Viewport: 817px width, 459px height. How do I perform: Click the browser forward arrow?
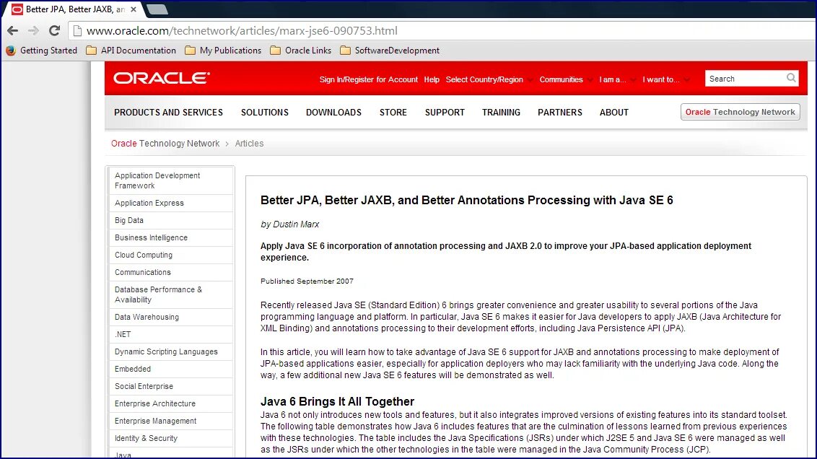[x=33, y=31]
